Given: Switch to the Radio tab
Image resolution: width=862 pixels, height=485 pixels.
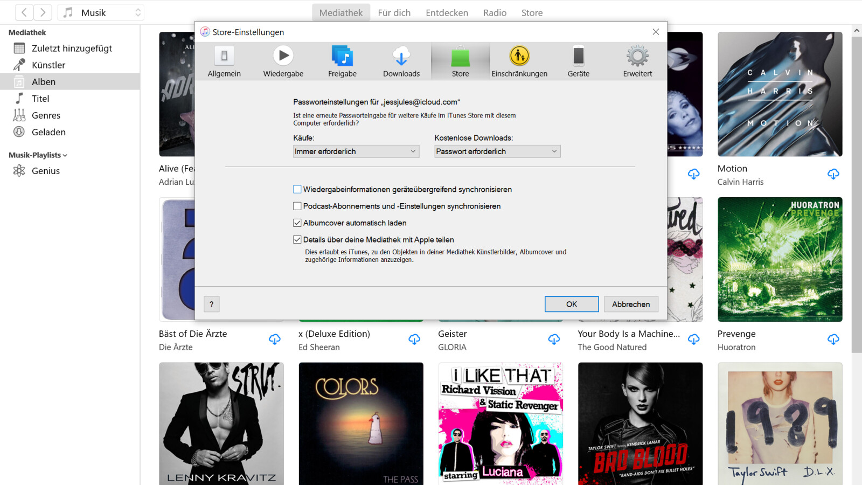Looking at the screenshot, I should (x=495, y=12).
